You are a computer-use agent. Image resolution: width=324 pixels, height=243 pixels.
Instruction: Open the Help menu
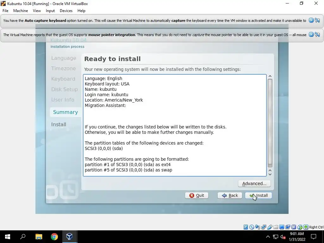tap(81, 11)
